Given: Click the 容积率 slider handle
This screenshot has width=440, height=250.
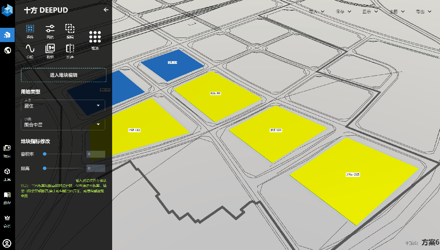Looking at the screenshot, I should 44,154.
